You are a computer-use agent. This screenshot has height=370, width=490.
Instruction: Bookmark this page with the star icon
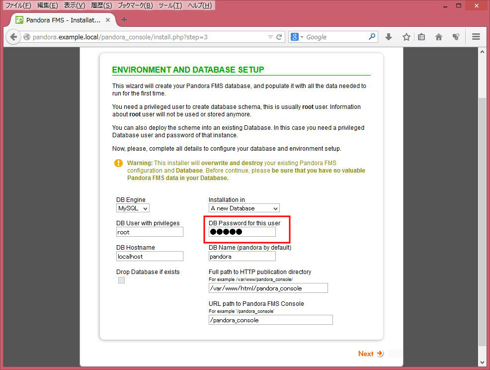(x=406, y=37)
